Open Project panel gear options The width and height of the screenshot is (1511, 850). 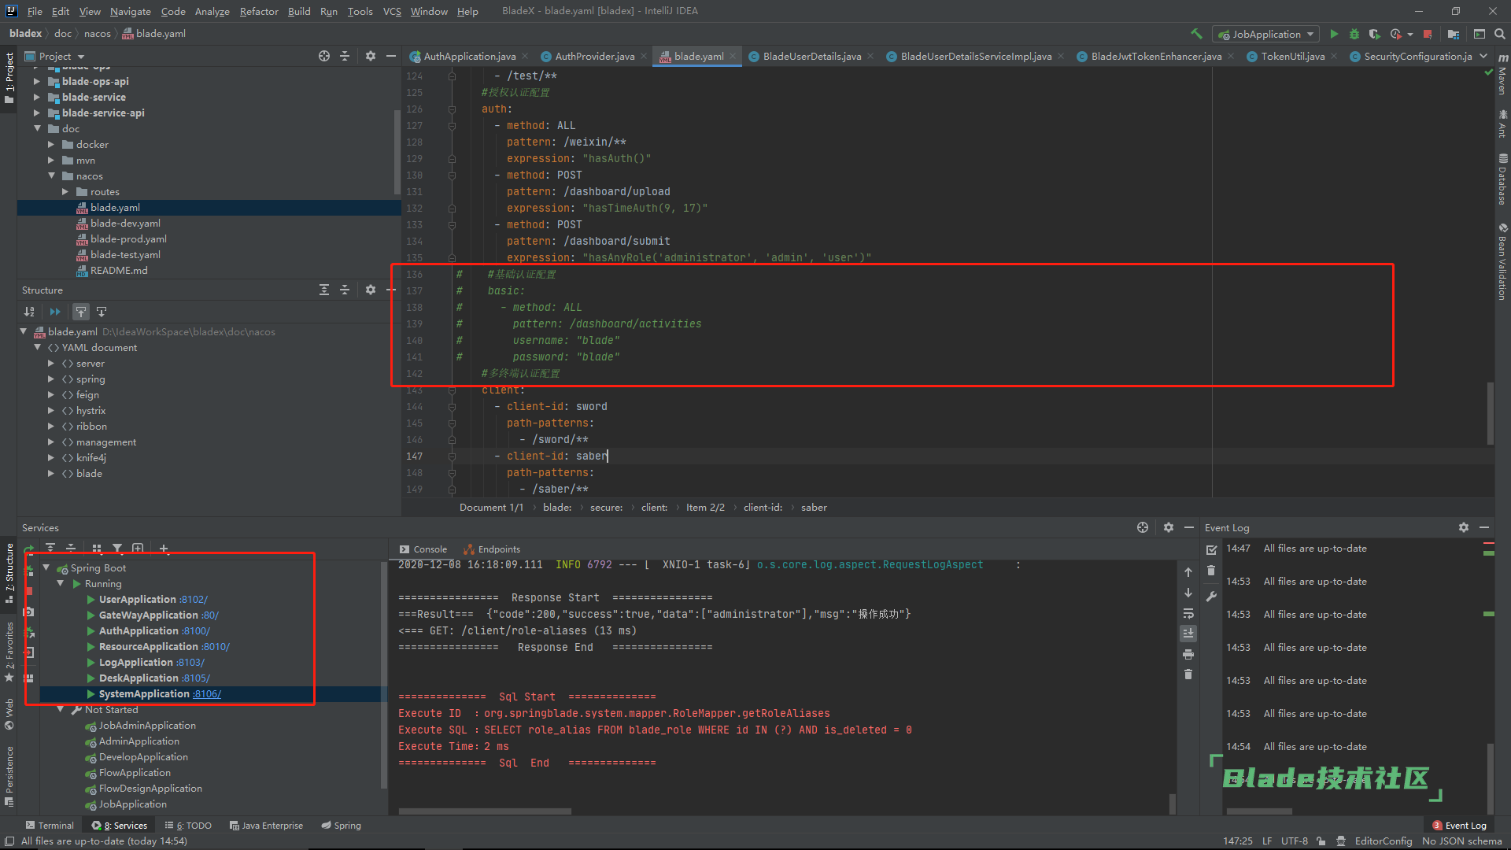pos(371,56)
